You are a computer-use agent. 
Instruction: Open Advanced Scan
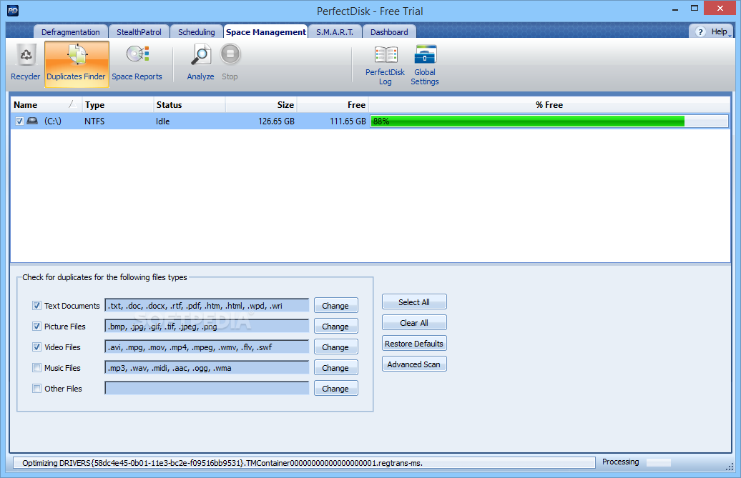(414, 364)
